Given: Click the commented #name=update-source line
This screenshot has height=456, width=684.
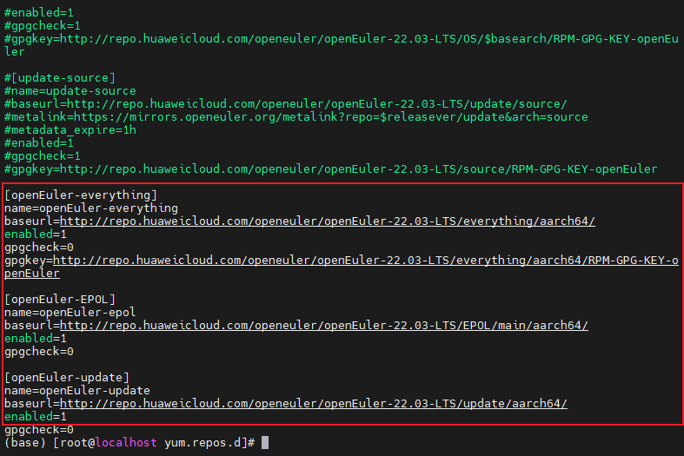Looking at the screenshot, I should [x=70, y=91].
